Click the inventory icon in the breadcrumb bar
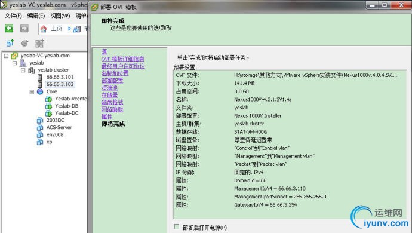 pyautogui.click(x=76, y=29)
